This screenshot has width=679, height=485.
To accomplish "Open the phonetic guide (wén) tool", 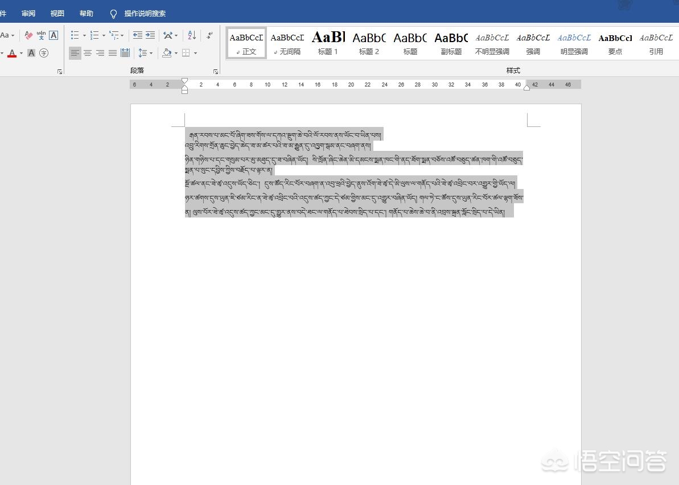I will point(41,35).
